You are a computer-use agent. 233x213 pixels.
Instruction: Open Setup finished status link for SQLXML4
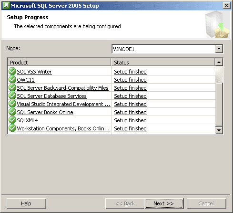(130, 120)
